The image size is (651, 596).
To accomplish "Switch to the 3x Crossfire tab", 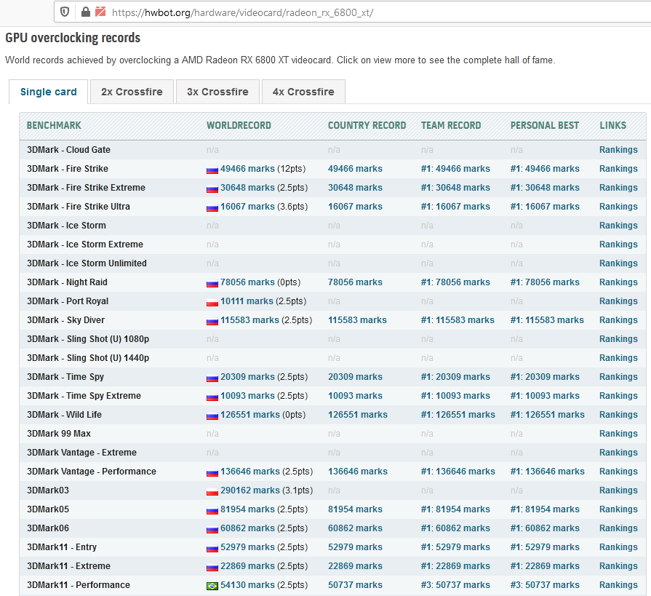I will click(217, 92).
